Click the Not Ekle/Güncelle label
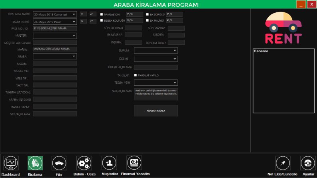This screenshot has height=178, width=317. click(283, 174)
